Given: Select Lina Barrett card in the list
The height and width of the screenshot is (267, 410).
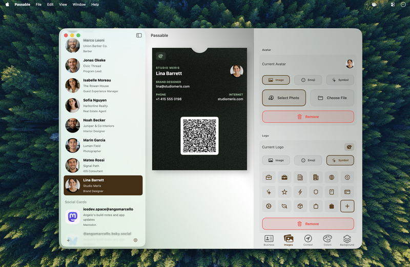Looking at the screenshot, I should point(103,185).
